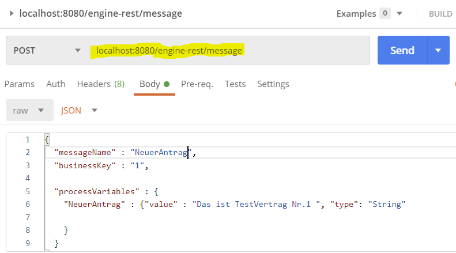This screenshot has height=253, width=456.
Task: Click "Das ist TestVertrag Nr.1" value text
Action: 256,204
